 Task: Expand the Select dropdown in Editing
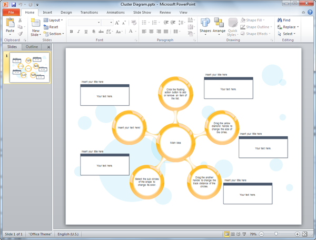pos(289,34)
